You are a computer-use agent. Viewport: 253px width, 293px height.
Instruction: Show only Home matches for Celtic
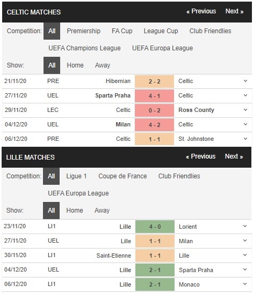(x=75, y=65)
